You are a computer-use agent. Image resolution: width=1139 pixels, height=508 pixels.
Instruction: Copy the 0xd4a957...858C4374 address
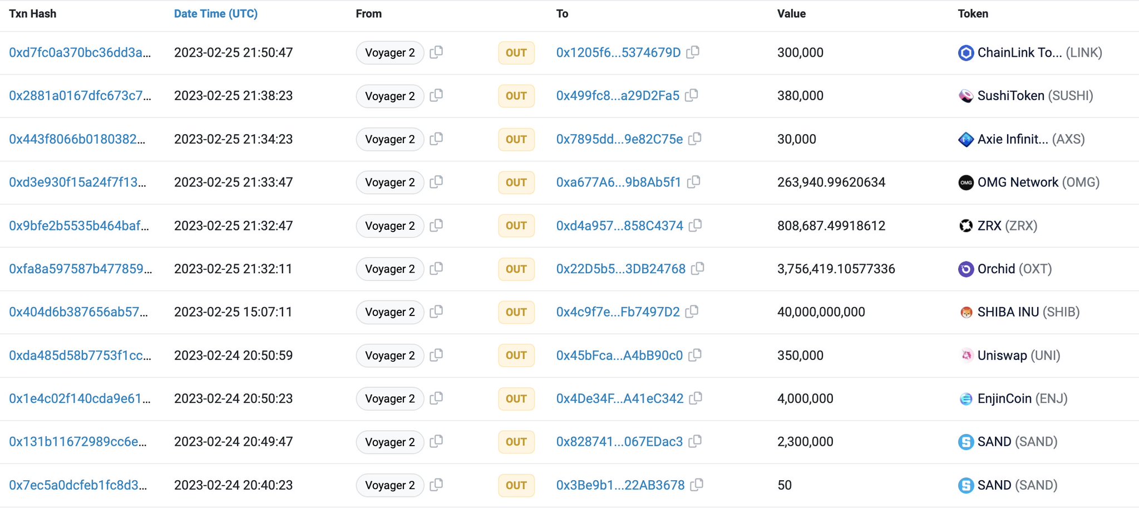696,225
